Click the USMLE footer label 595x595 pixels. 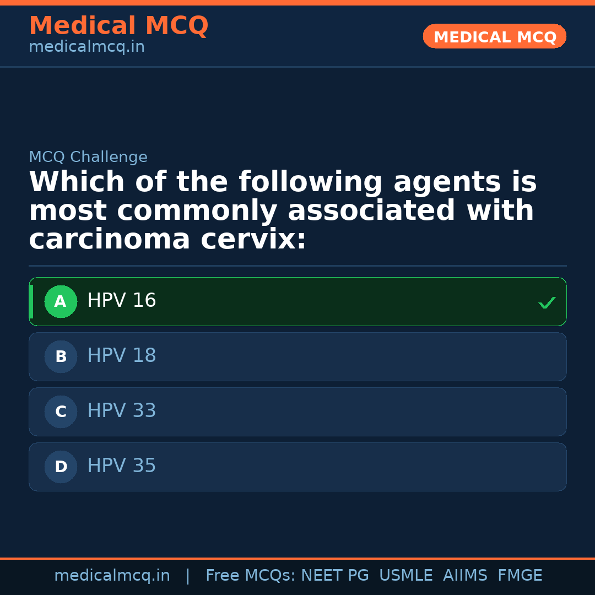click(405, 576)
